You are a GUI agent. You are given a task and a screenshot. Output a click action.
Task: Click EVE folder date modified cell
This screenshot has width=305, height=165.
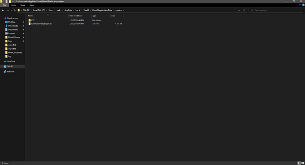point(76,20)
